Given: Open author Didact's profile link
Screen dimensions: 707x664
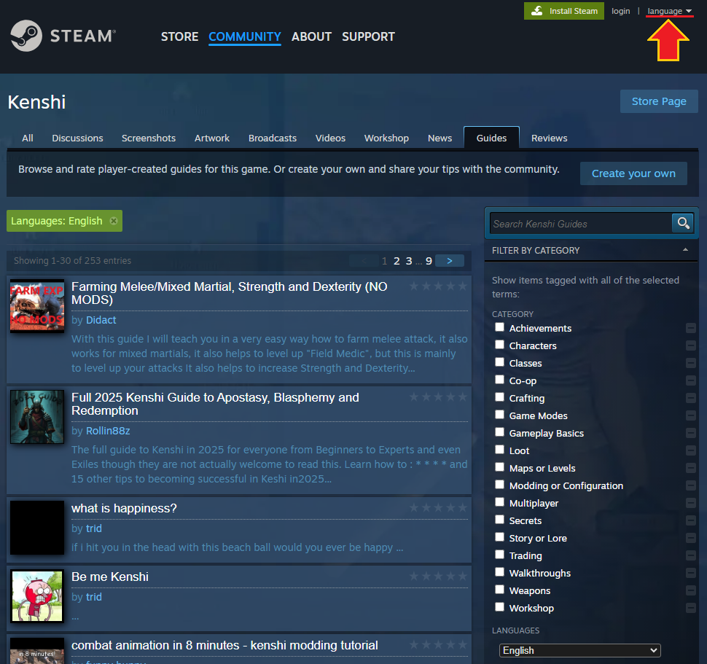Looking at the screenshot, I should [x=101, y=320].
